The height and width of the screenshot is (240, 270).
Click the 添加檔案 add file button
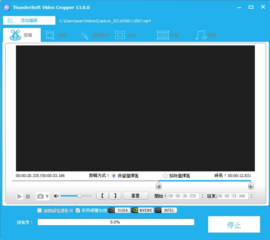pyautogui.click(x=29, y=20)
